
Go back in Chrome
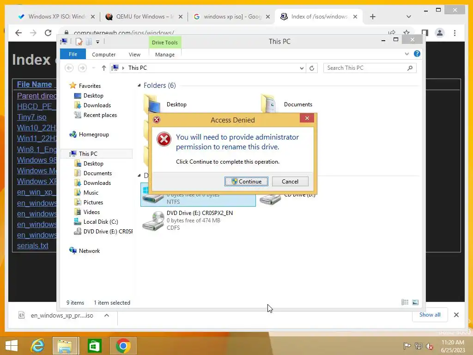click(x=18, y=33)
